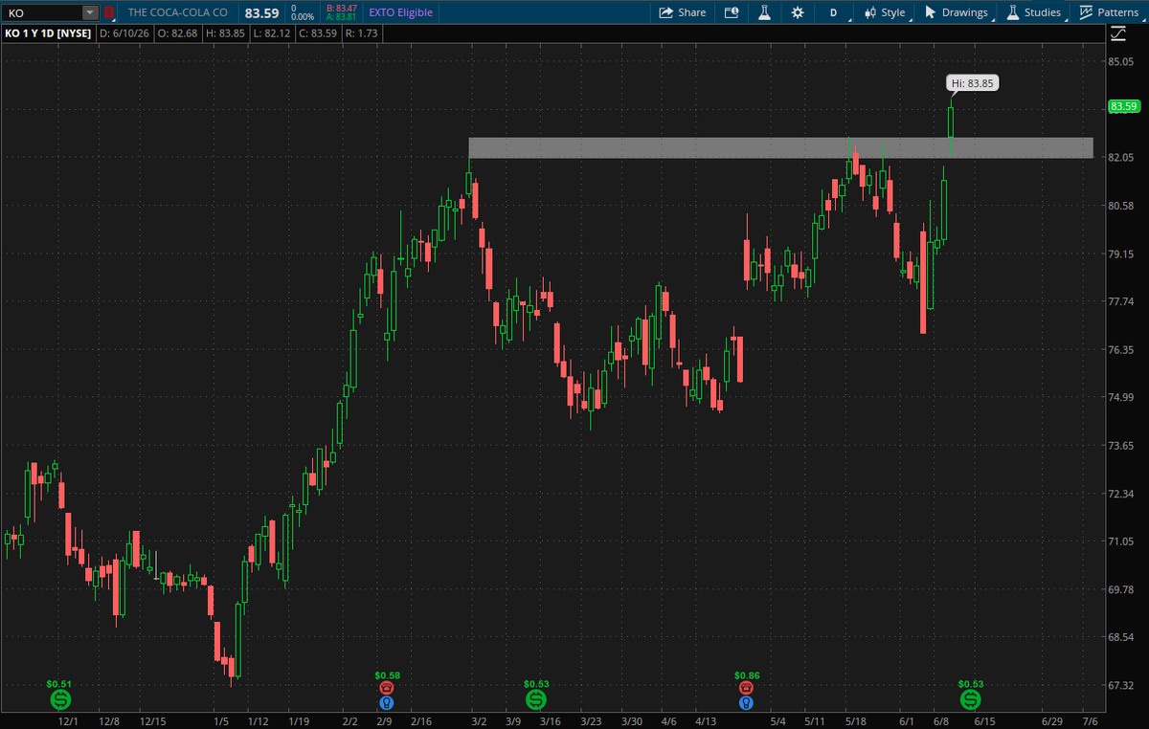Share the chart using the Share button
The height and width of the screenshot is (729, 1149).
(683, 12)
